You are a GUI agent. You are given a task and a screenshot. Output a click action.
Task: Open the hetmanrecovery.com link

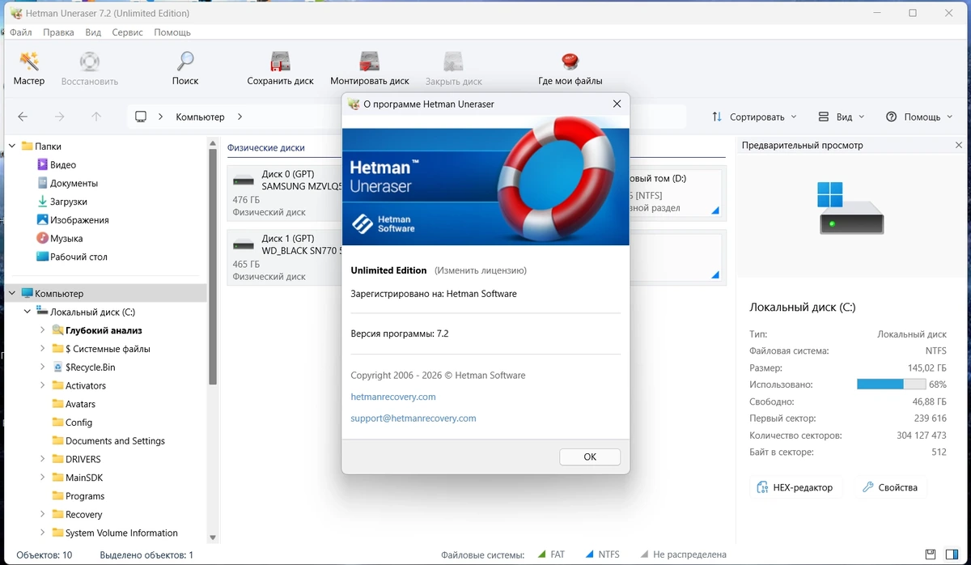[x=393, y=397]
